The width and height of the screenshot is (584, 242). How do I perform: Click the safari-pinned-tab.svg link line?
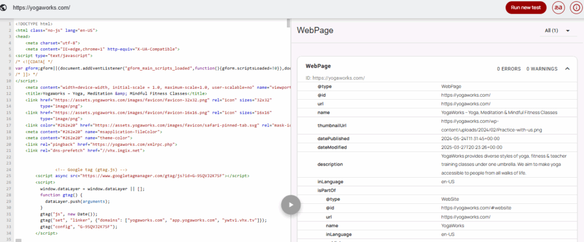[158, 125]
